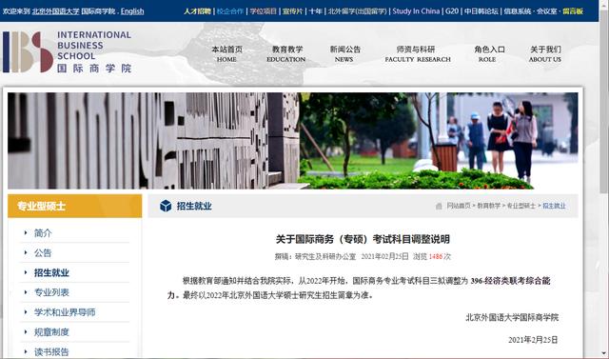609x359 pixels.
Task: Open the 人才招聘 link
Action: click(197, 11)
